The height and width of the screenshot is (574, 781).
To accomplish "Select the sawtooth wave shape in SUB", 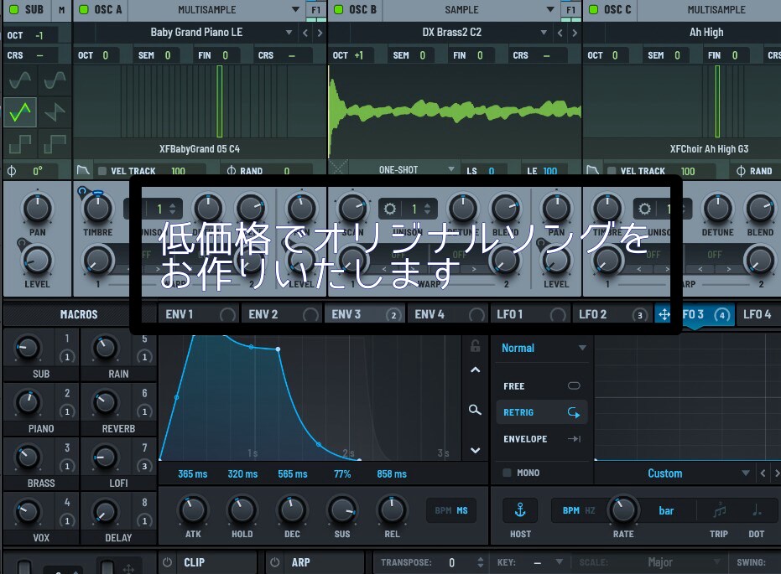I will [55, 112].
